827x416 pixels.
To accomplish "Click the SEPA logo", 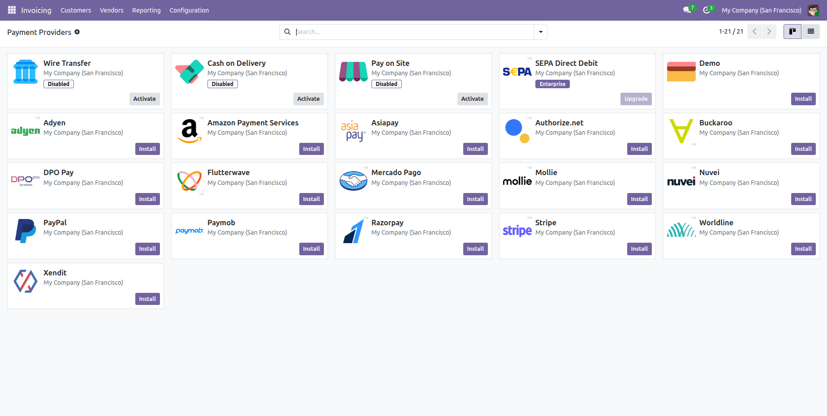I will [517, 72].
